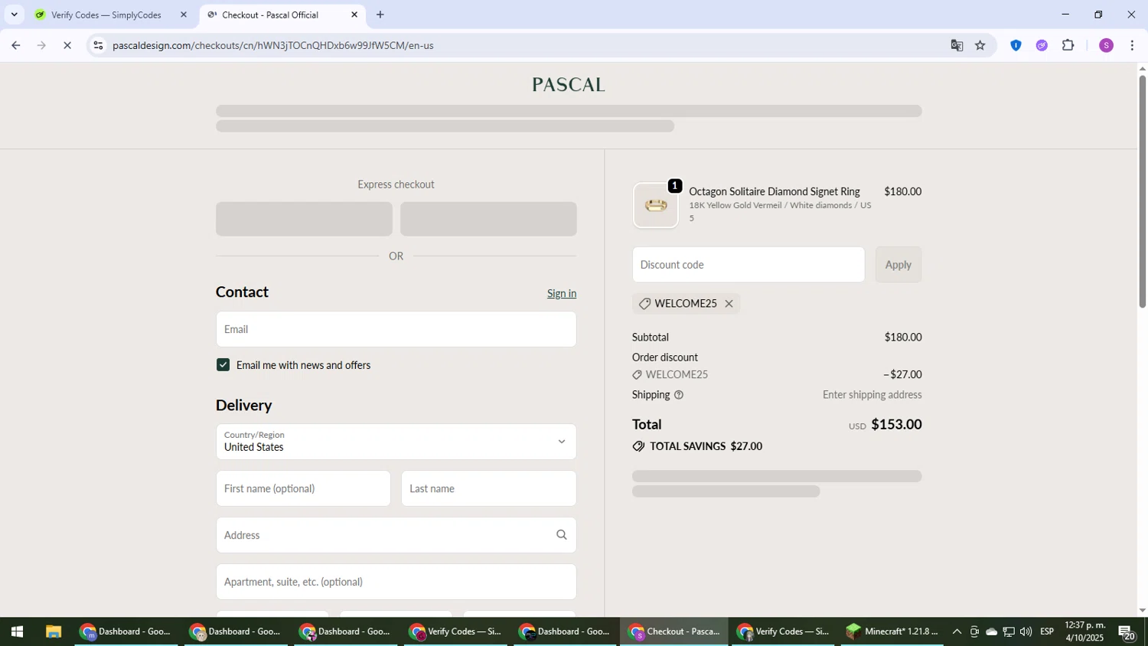The width and height of the screenshot is (1148, 646).
Task: Click the Octagon Solitaire Diamond Signet Ring title
Action: coord(775,191)
